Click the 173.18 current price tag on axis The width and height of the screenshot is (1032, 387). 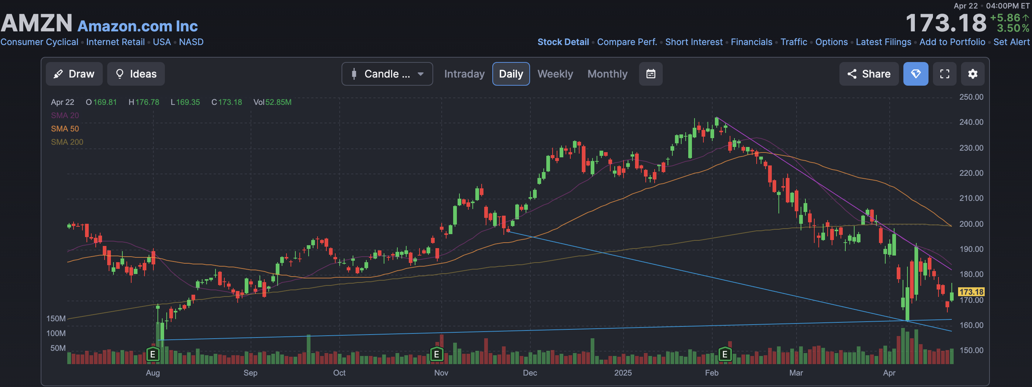coord(971,292)
